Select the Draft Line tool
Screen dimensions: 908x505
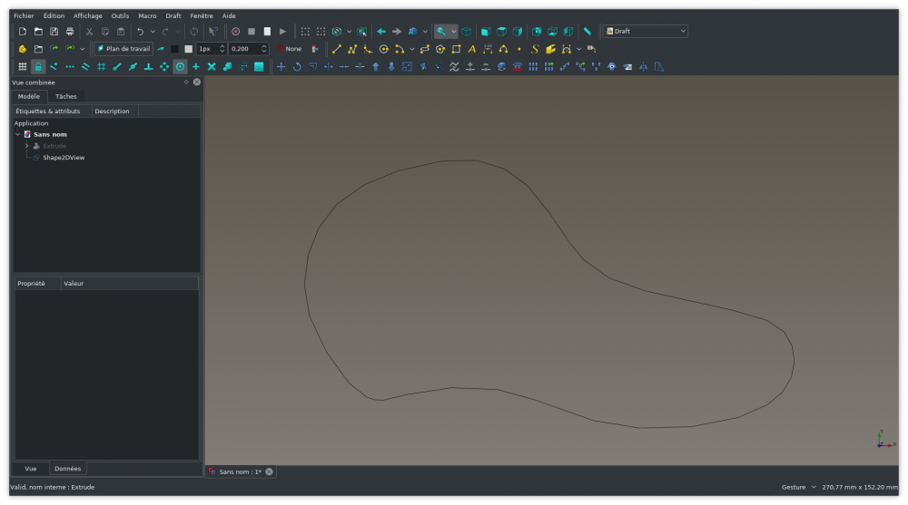[337, 49]
